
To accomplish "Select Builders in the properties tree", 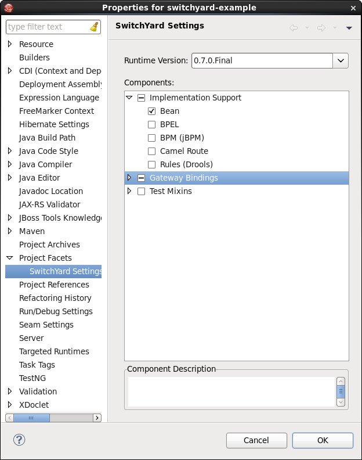I will click(x=34, y=57).
